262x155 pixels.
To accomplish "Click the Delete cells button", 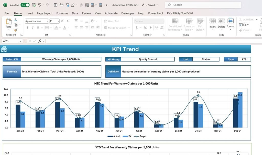I will pyautogui.click(x=221, y=23).
